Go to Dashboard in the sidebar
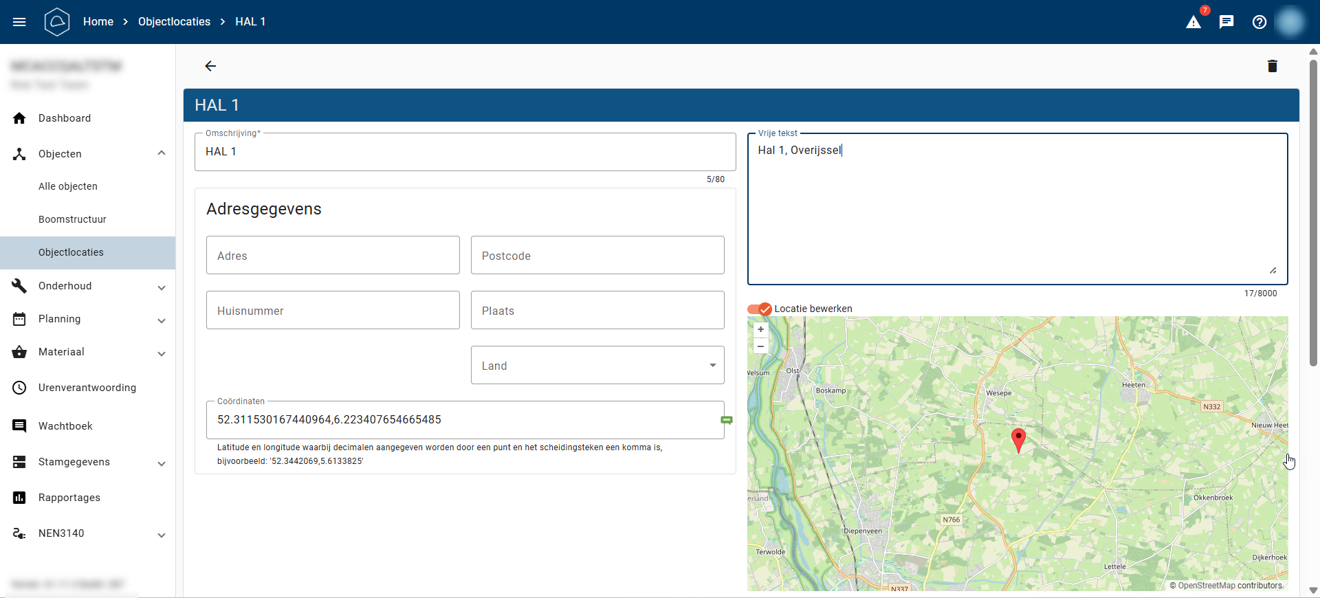 65,118
